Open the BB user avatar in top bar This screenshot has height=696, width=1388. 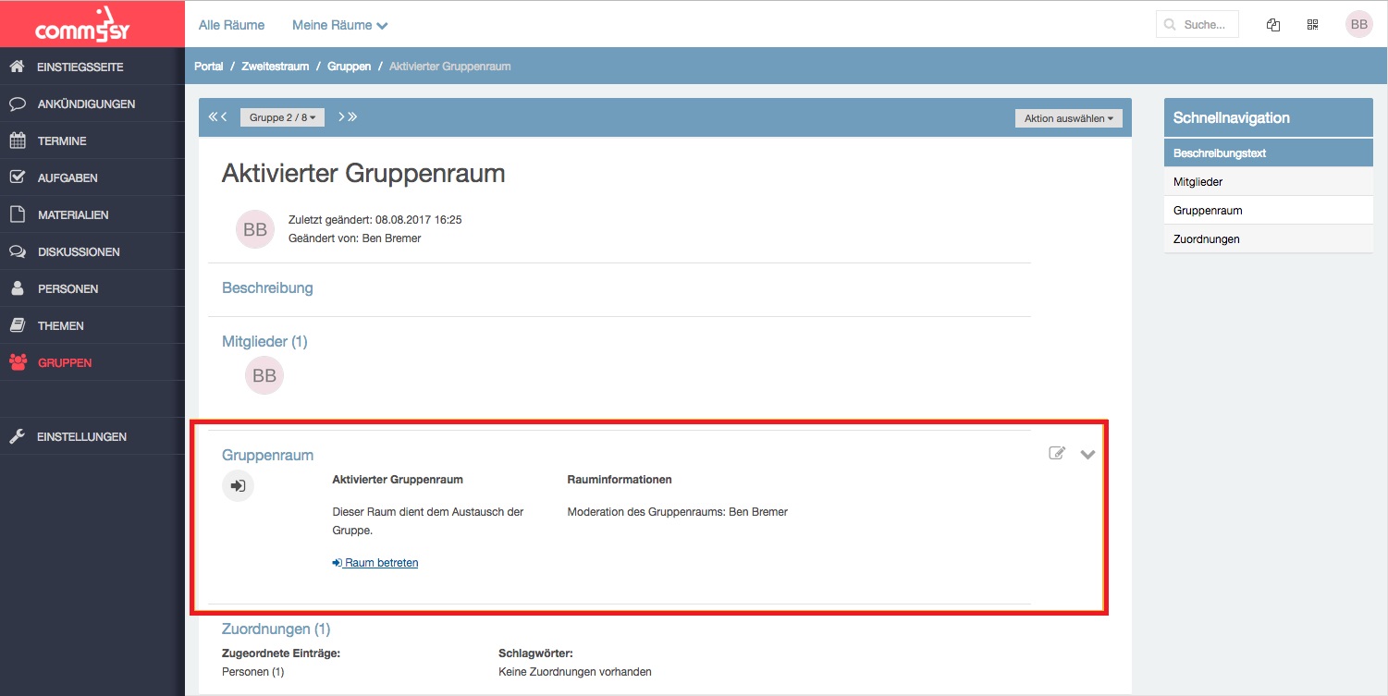tap(1358, 25)
